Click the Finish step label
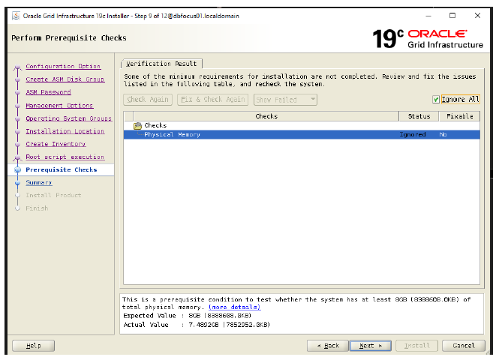The height and width of the screenshot is (360, 499). pyautogui.click(x=37, y=208)
